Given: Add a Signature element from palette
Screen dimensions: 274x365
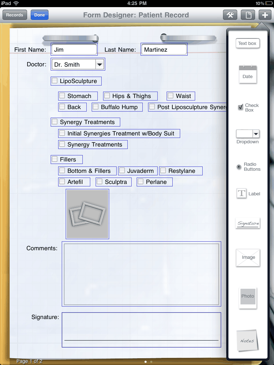Looking at the screenshot, I should click(x=248, y=223).
